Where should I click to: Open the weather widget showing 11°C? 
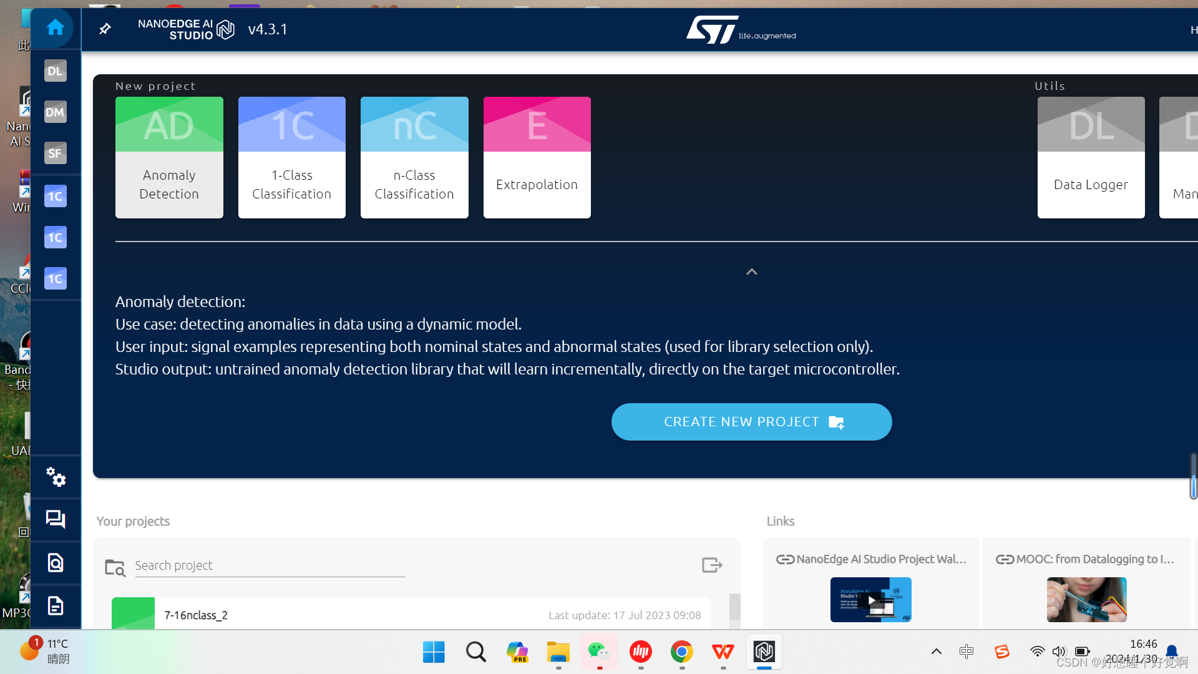coord(45,651)
